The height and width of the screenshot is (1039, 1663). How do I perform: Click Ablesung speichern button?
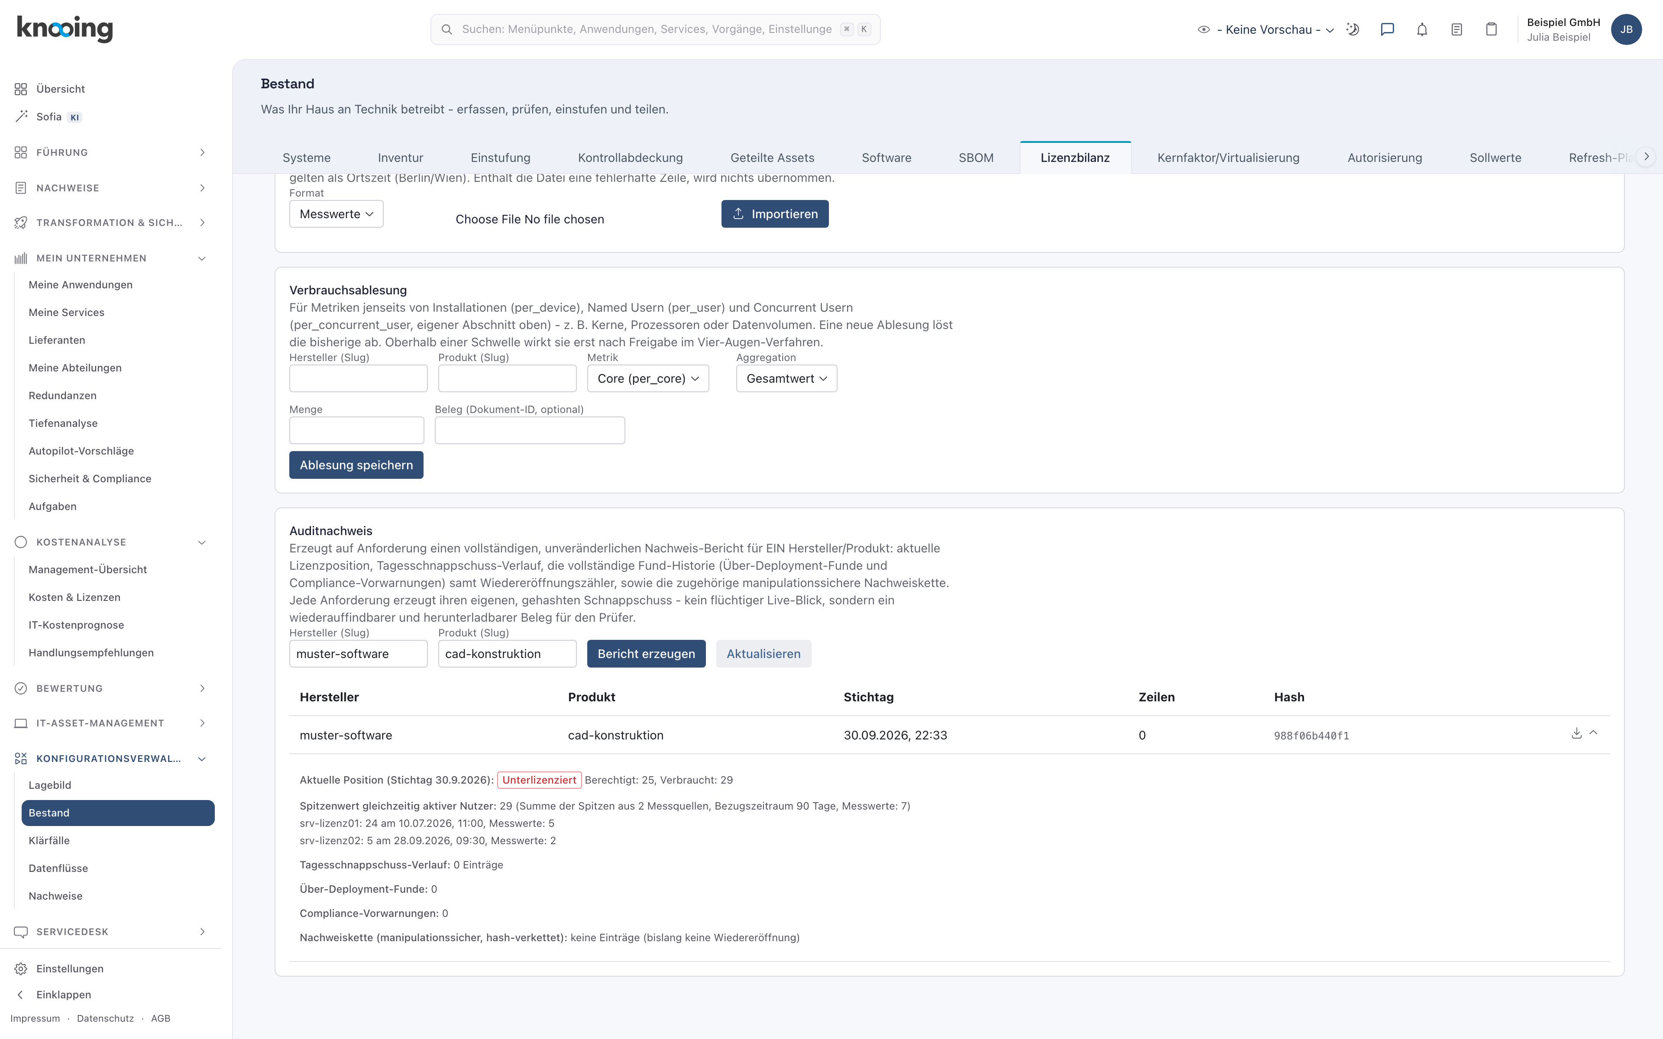tap(356, 465)
